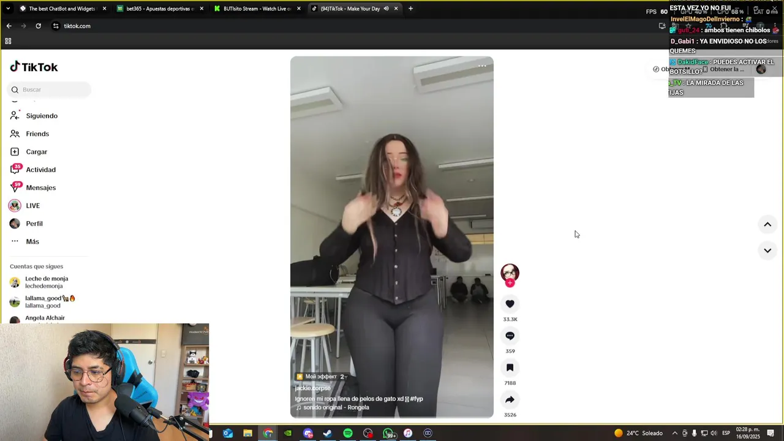Screen dimensions: 784x441
Task: Reload the page with the refresh icon
Action: tap(38, 26)
